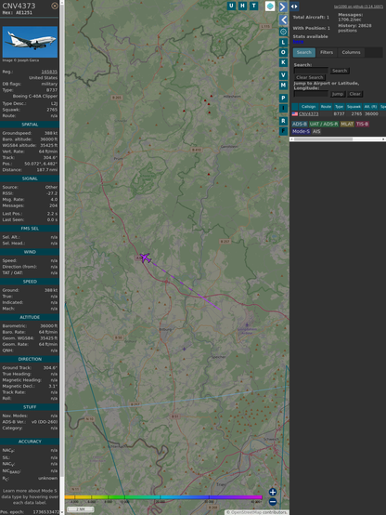This screenshot has width=386, height=515.
Task: Click the L labels toggle button
Action: (x=283, y=42)
